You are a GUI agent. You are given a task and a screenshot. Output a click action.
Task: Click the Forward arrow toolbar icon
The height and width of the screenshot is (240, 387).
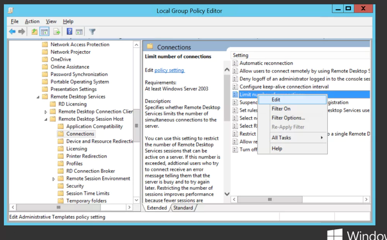click(x=22, y=32)
